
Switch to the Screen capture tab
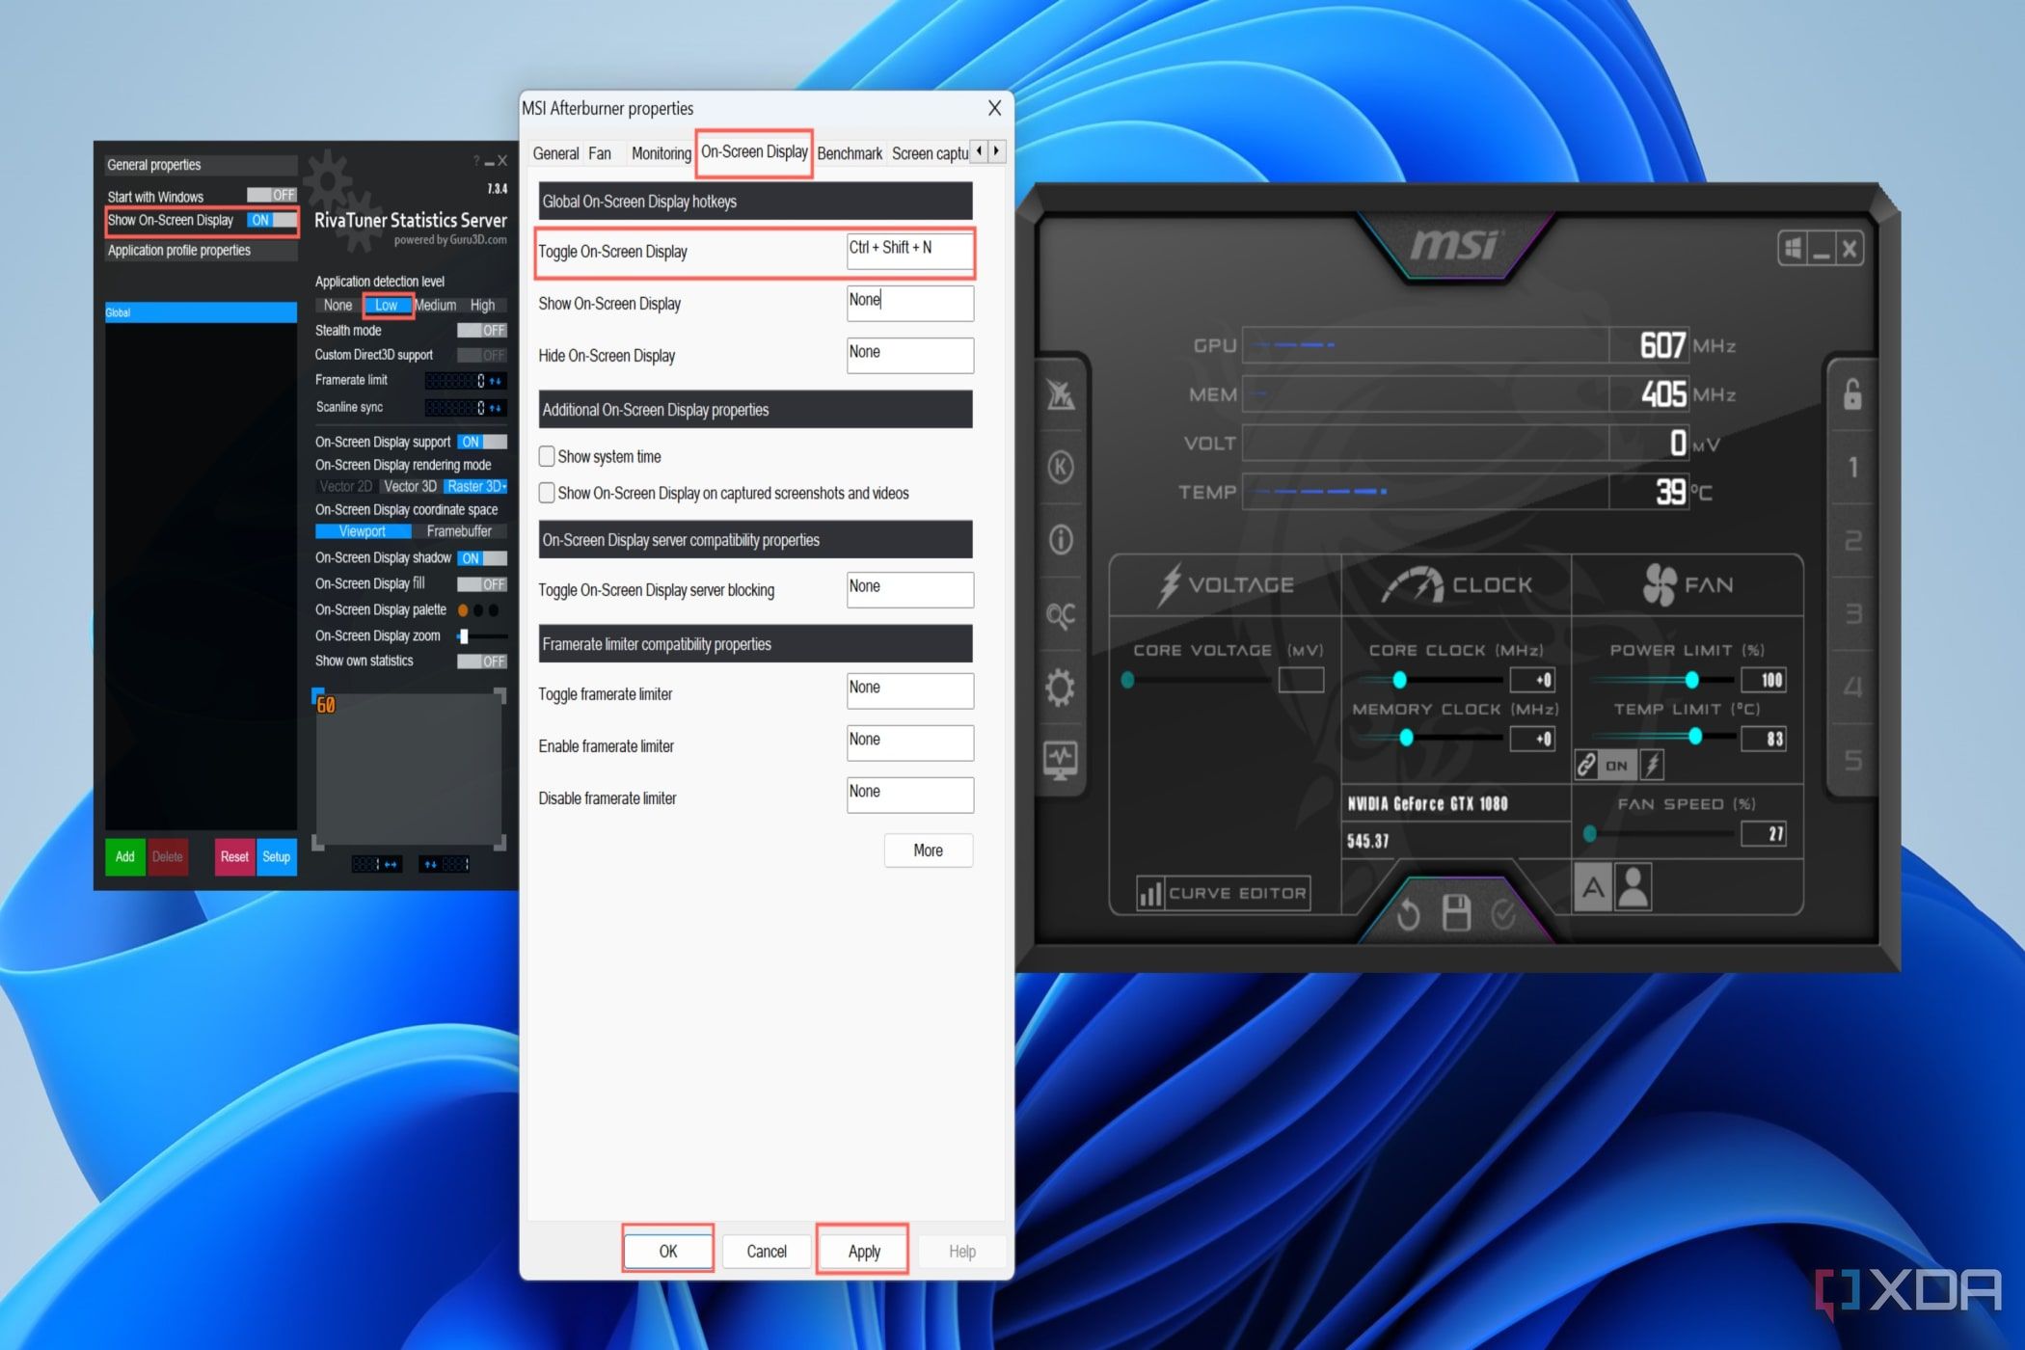tap(930, 153)
